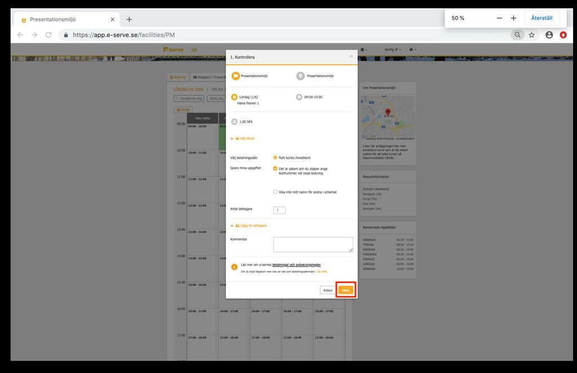Bookmark this page with the star icon
The width and height of the screenshot is (577, 373).
pos(532,35)
